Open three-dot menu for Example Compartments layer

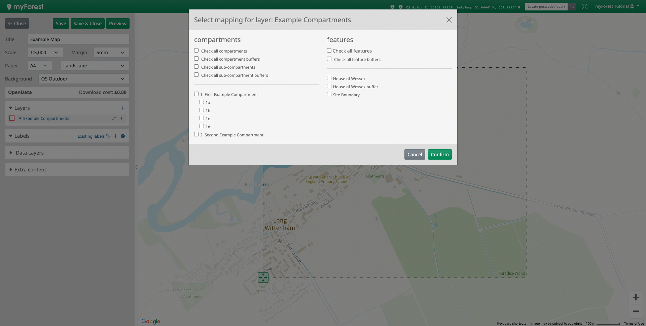click(121, 119)
